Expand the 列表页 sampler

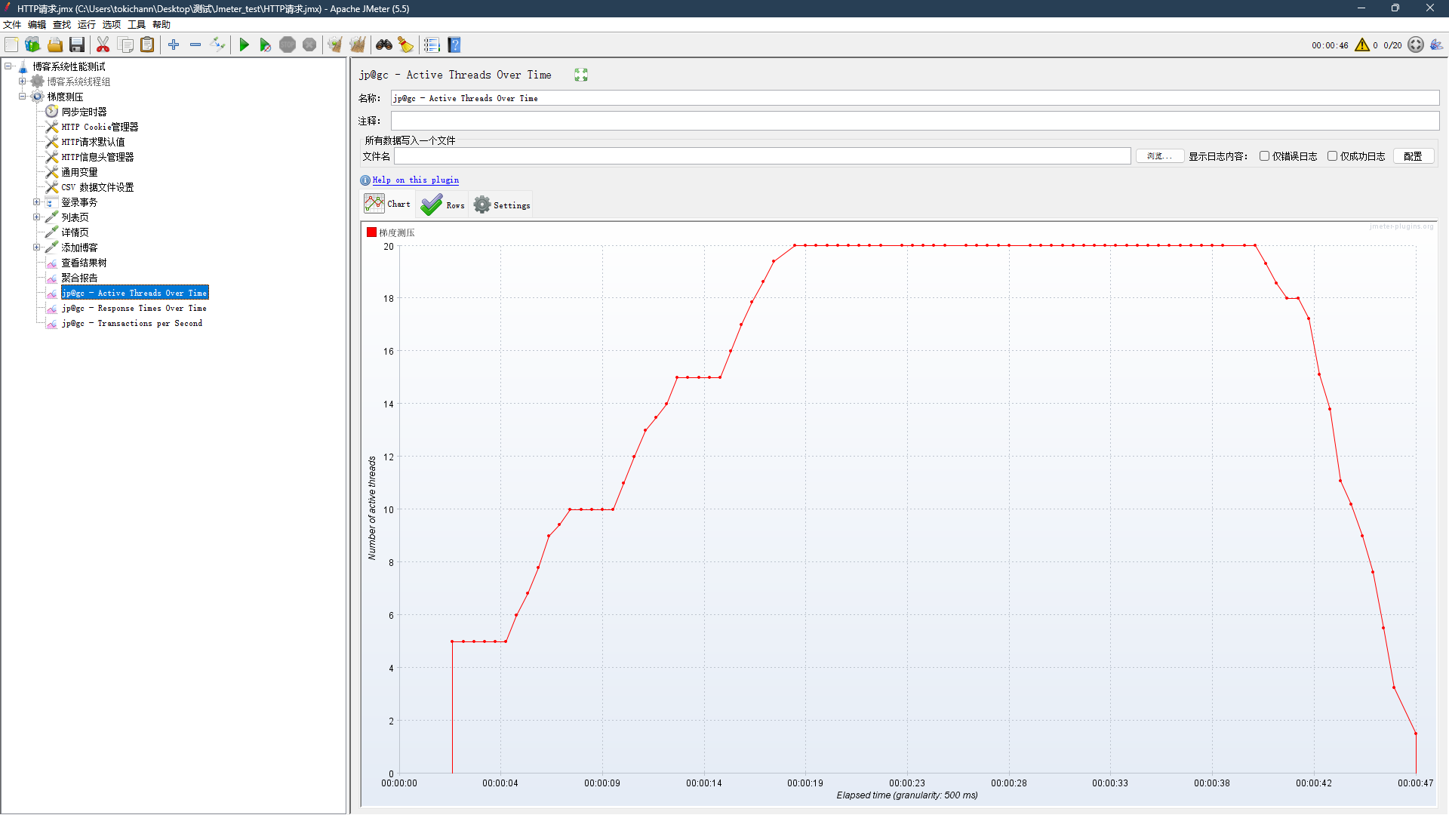pyautogui.click(x=36, y=217)
